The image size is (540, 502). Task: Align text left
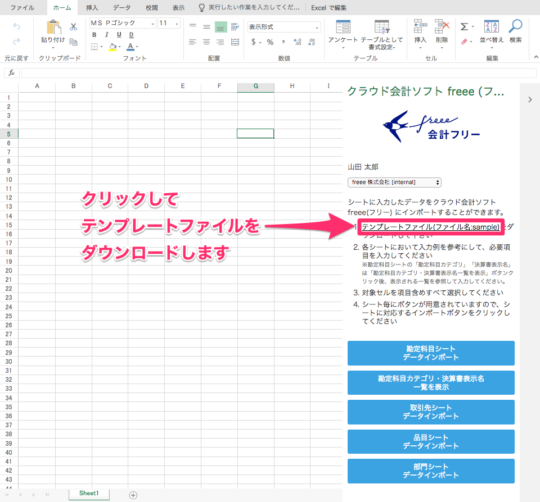coord(193,42)
